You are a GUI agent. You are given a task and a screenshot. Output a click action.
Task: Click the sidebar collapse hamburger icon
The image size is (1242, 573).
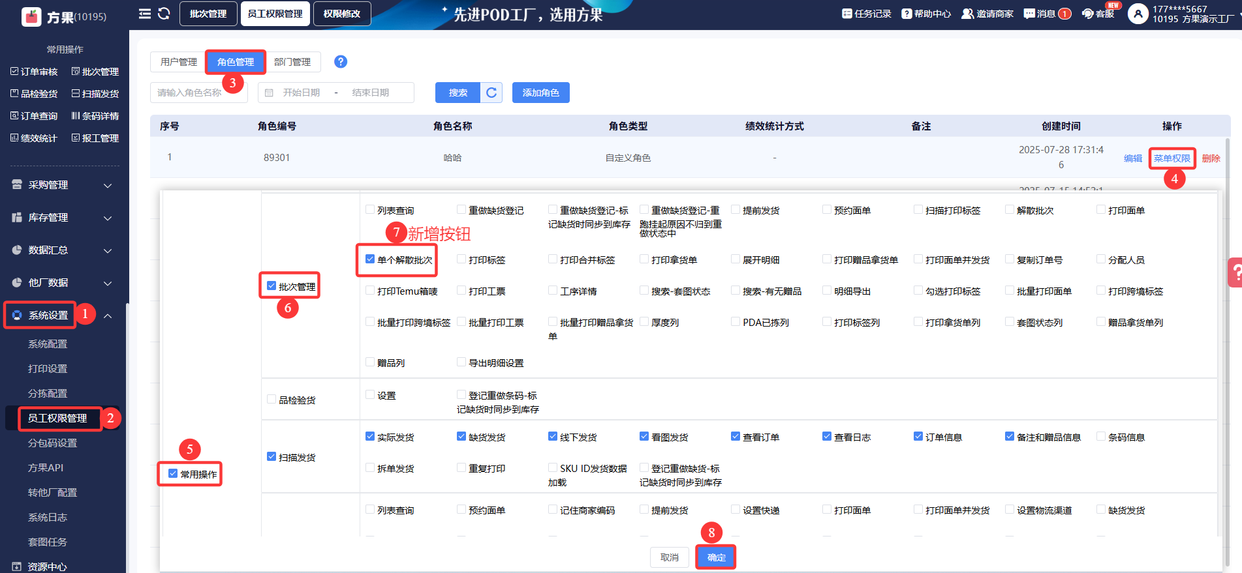[x=144, y=14]
